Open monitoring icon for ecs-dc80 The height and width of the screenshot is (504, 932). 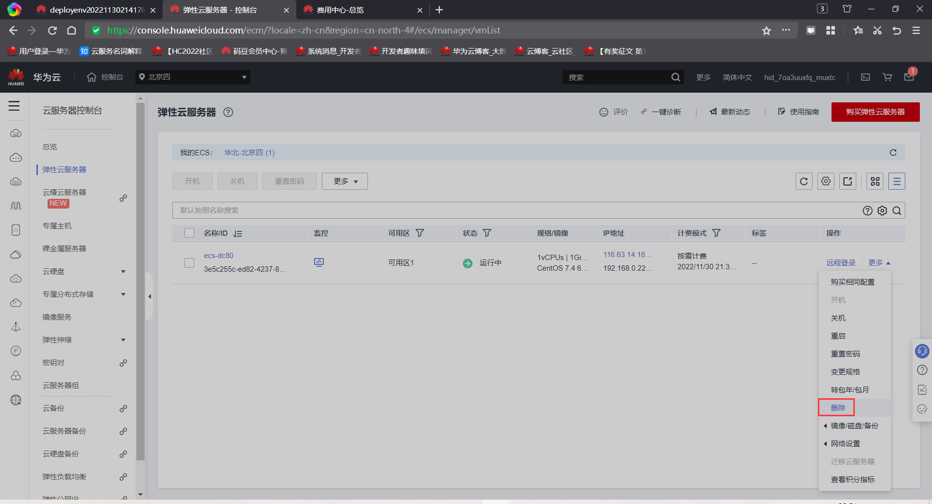[x=319, y=262]
